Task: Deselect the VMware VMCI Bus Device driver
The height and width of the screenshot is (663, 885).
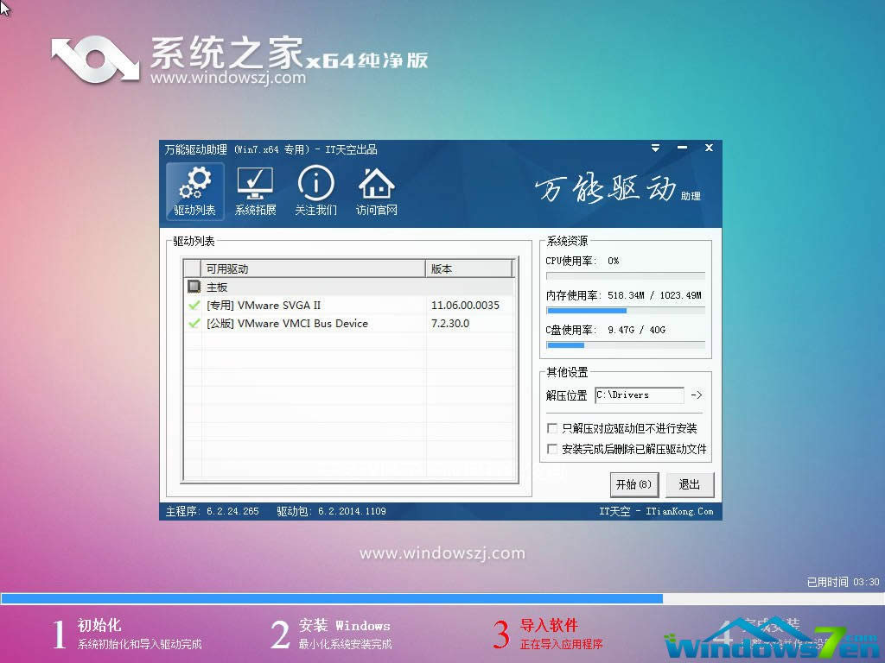Action: (x=194, y=323)
